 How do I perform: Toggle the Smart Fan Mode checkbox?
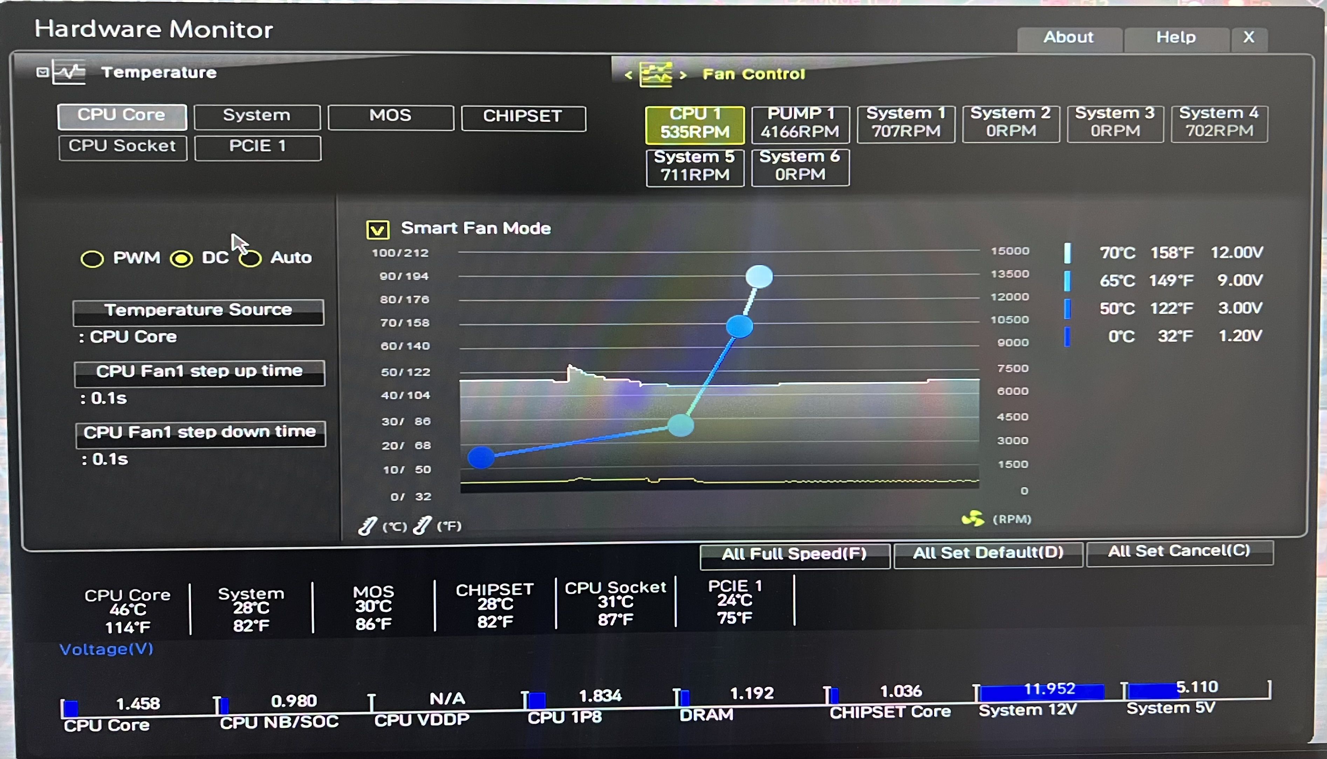377,229
